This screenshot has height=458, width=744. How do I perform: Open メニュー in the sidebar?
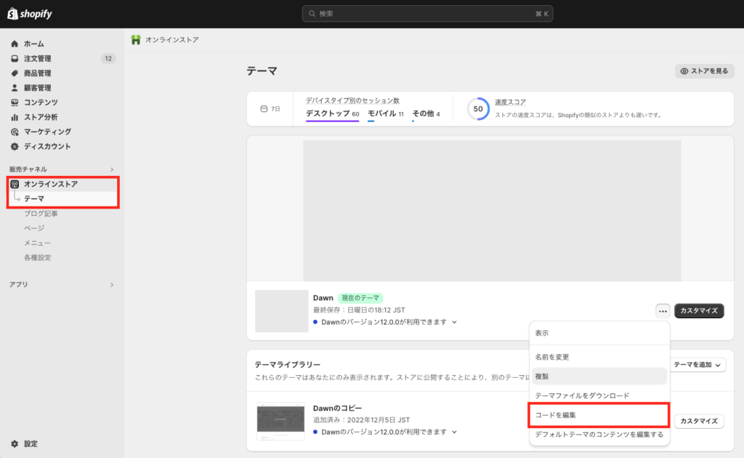click(x=38, y=243)
